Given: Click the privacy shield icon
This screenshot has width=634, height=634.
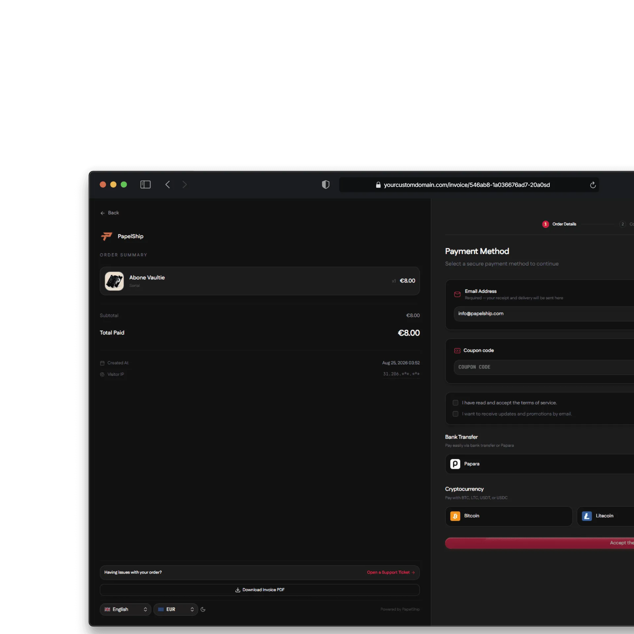Looking at the screenshot, I should pos(326,185).
